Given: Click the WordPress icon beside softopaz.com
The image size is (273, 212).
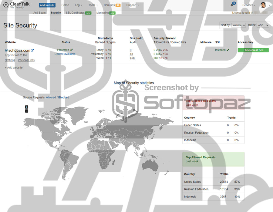Looking at the screenshot, I should tap(6, 50).
